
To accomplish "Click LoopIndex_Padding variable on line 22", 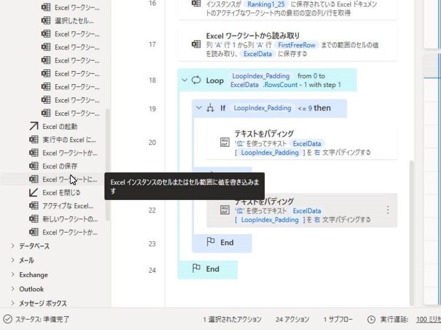I will (270, 220).
